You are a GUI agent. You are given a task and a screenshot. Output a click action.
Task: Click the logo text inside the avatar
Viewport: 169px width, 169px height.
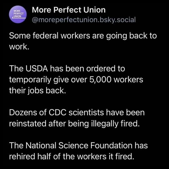18,14
